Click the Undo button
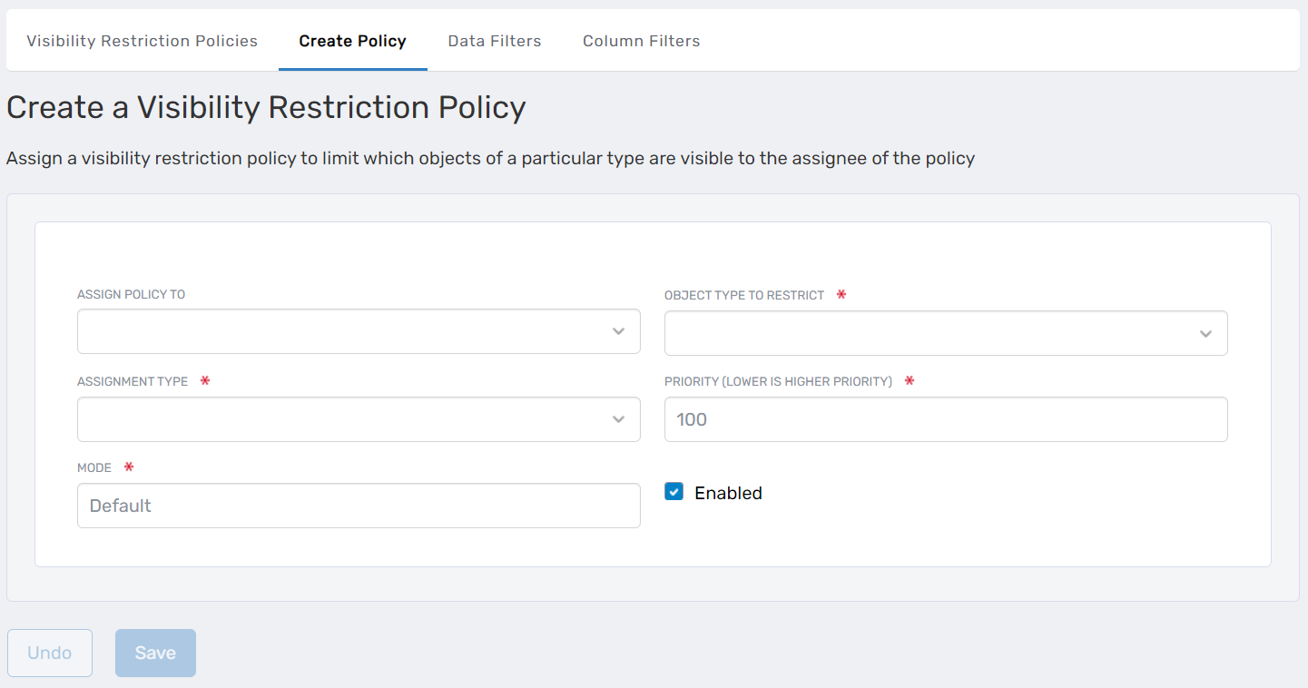The width and height of the screenshot is (1308, 688). click(x=49, y=653)
